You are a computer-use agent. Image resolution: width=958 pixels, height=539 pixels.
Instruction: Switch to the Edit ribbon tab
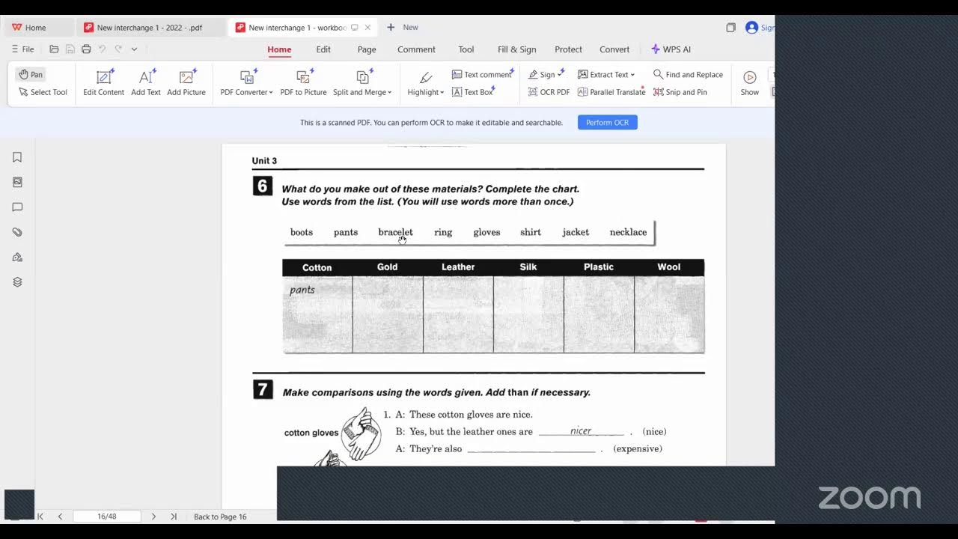pos(323,49)
